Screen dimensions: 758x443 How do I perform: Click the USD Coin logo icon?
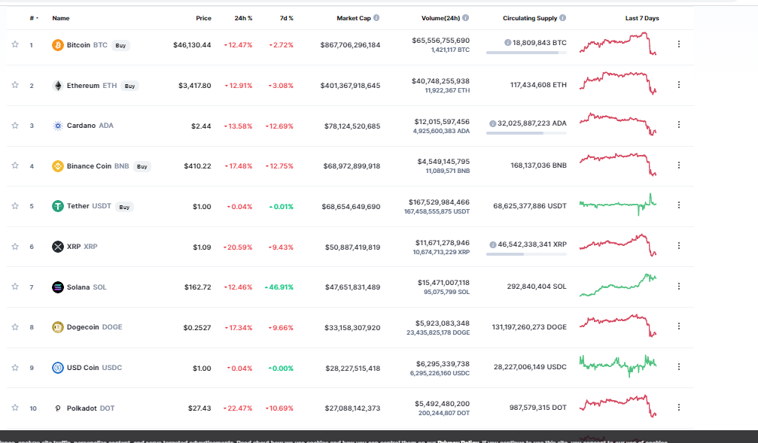[x=57, y=368]
